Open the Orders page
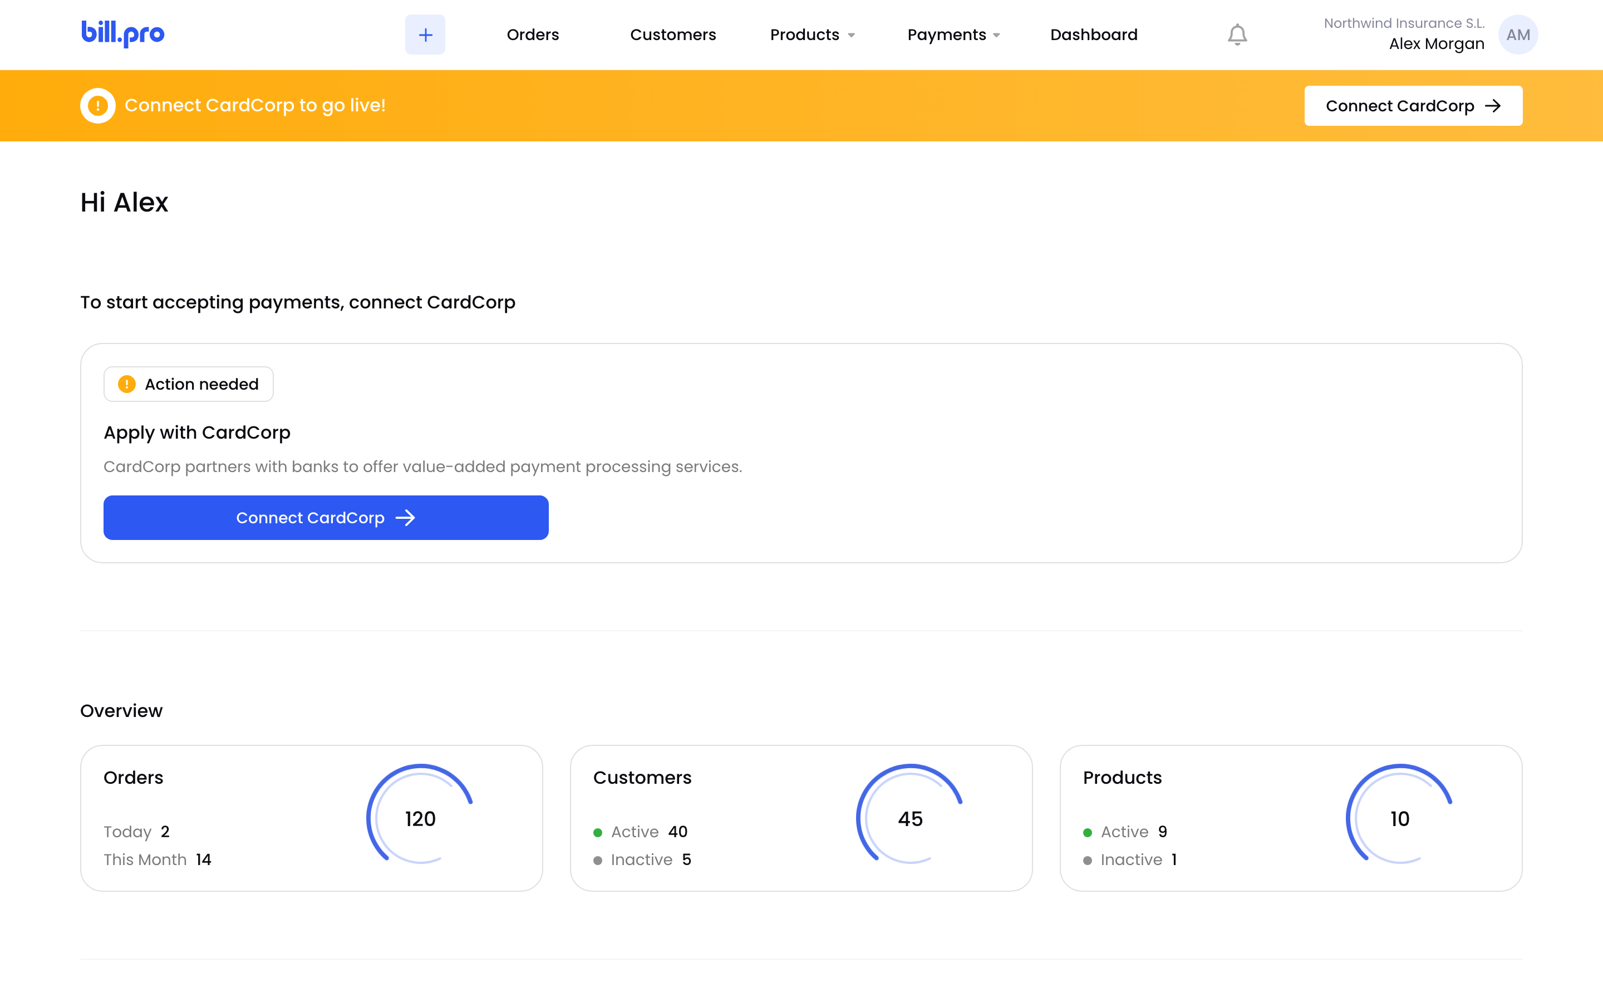1603x1002 pixels. pyautogui.click(x=533, y=35)
